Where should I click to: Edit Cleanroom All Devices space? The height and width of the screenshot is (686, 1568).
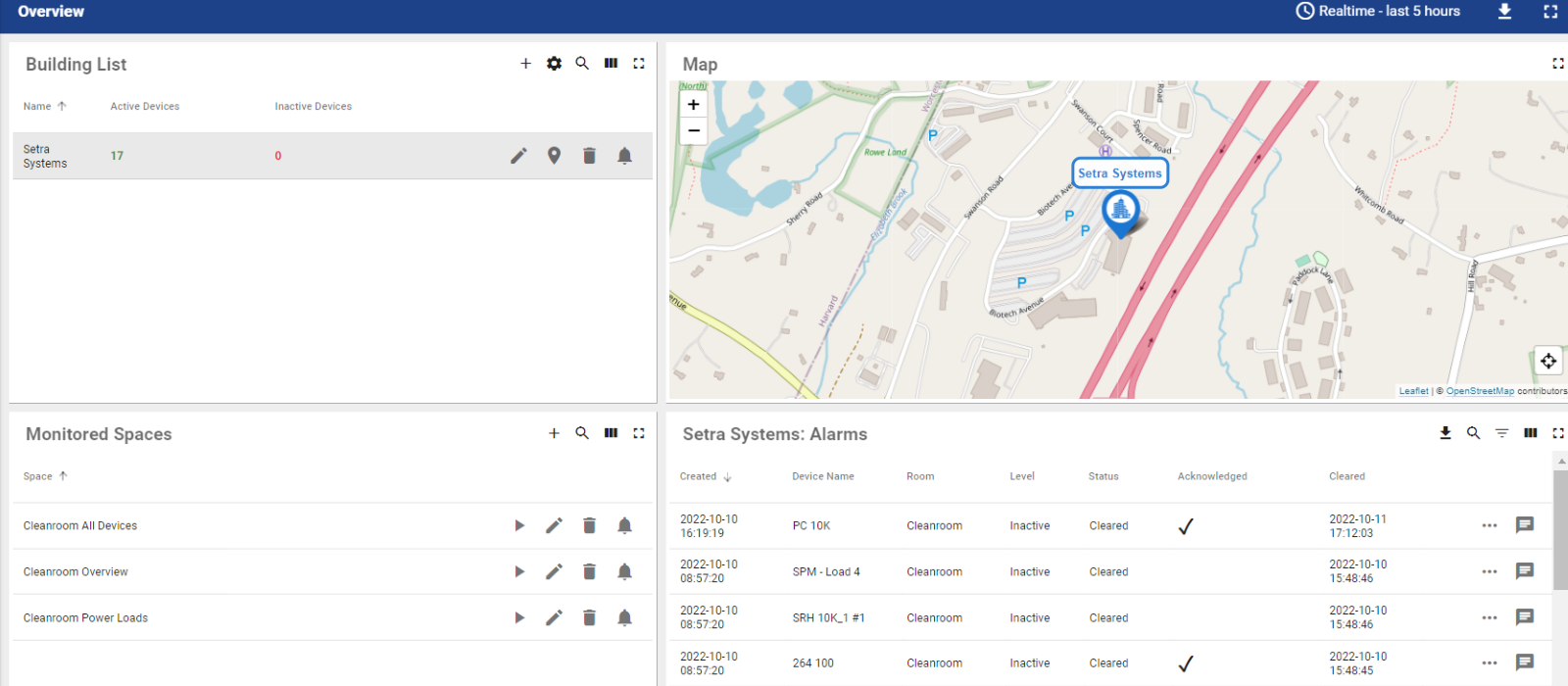(554, 526)
